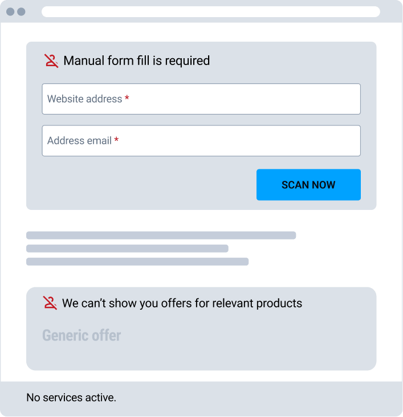Click the longest gray placeholder text bar

(x=161, y=236)
